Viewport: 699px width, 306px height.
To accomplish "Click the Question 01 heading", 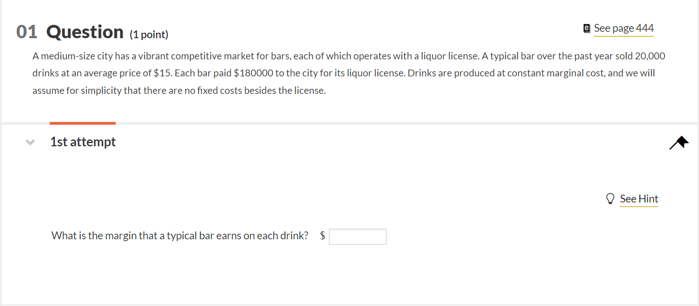I will point(69,31).
